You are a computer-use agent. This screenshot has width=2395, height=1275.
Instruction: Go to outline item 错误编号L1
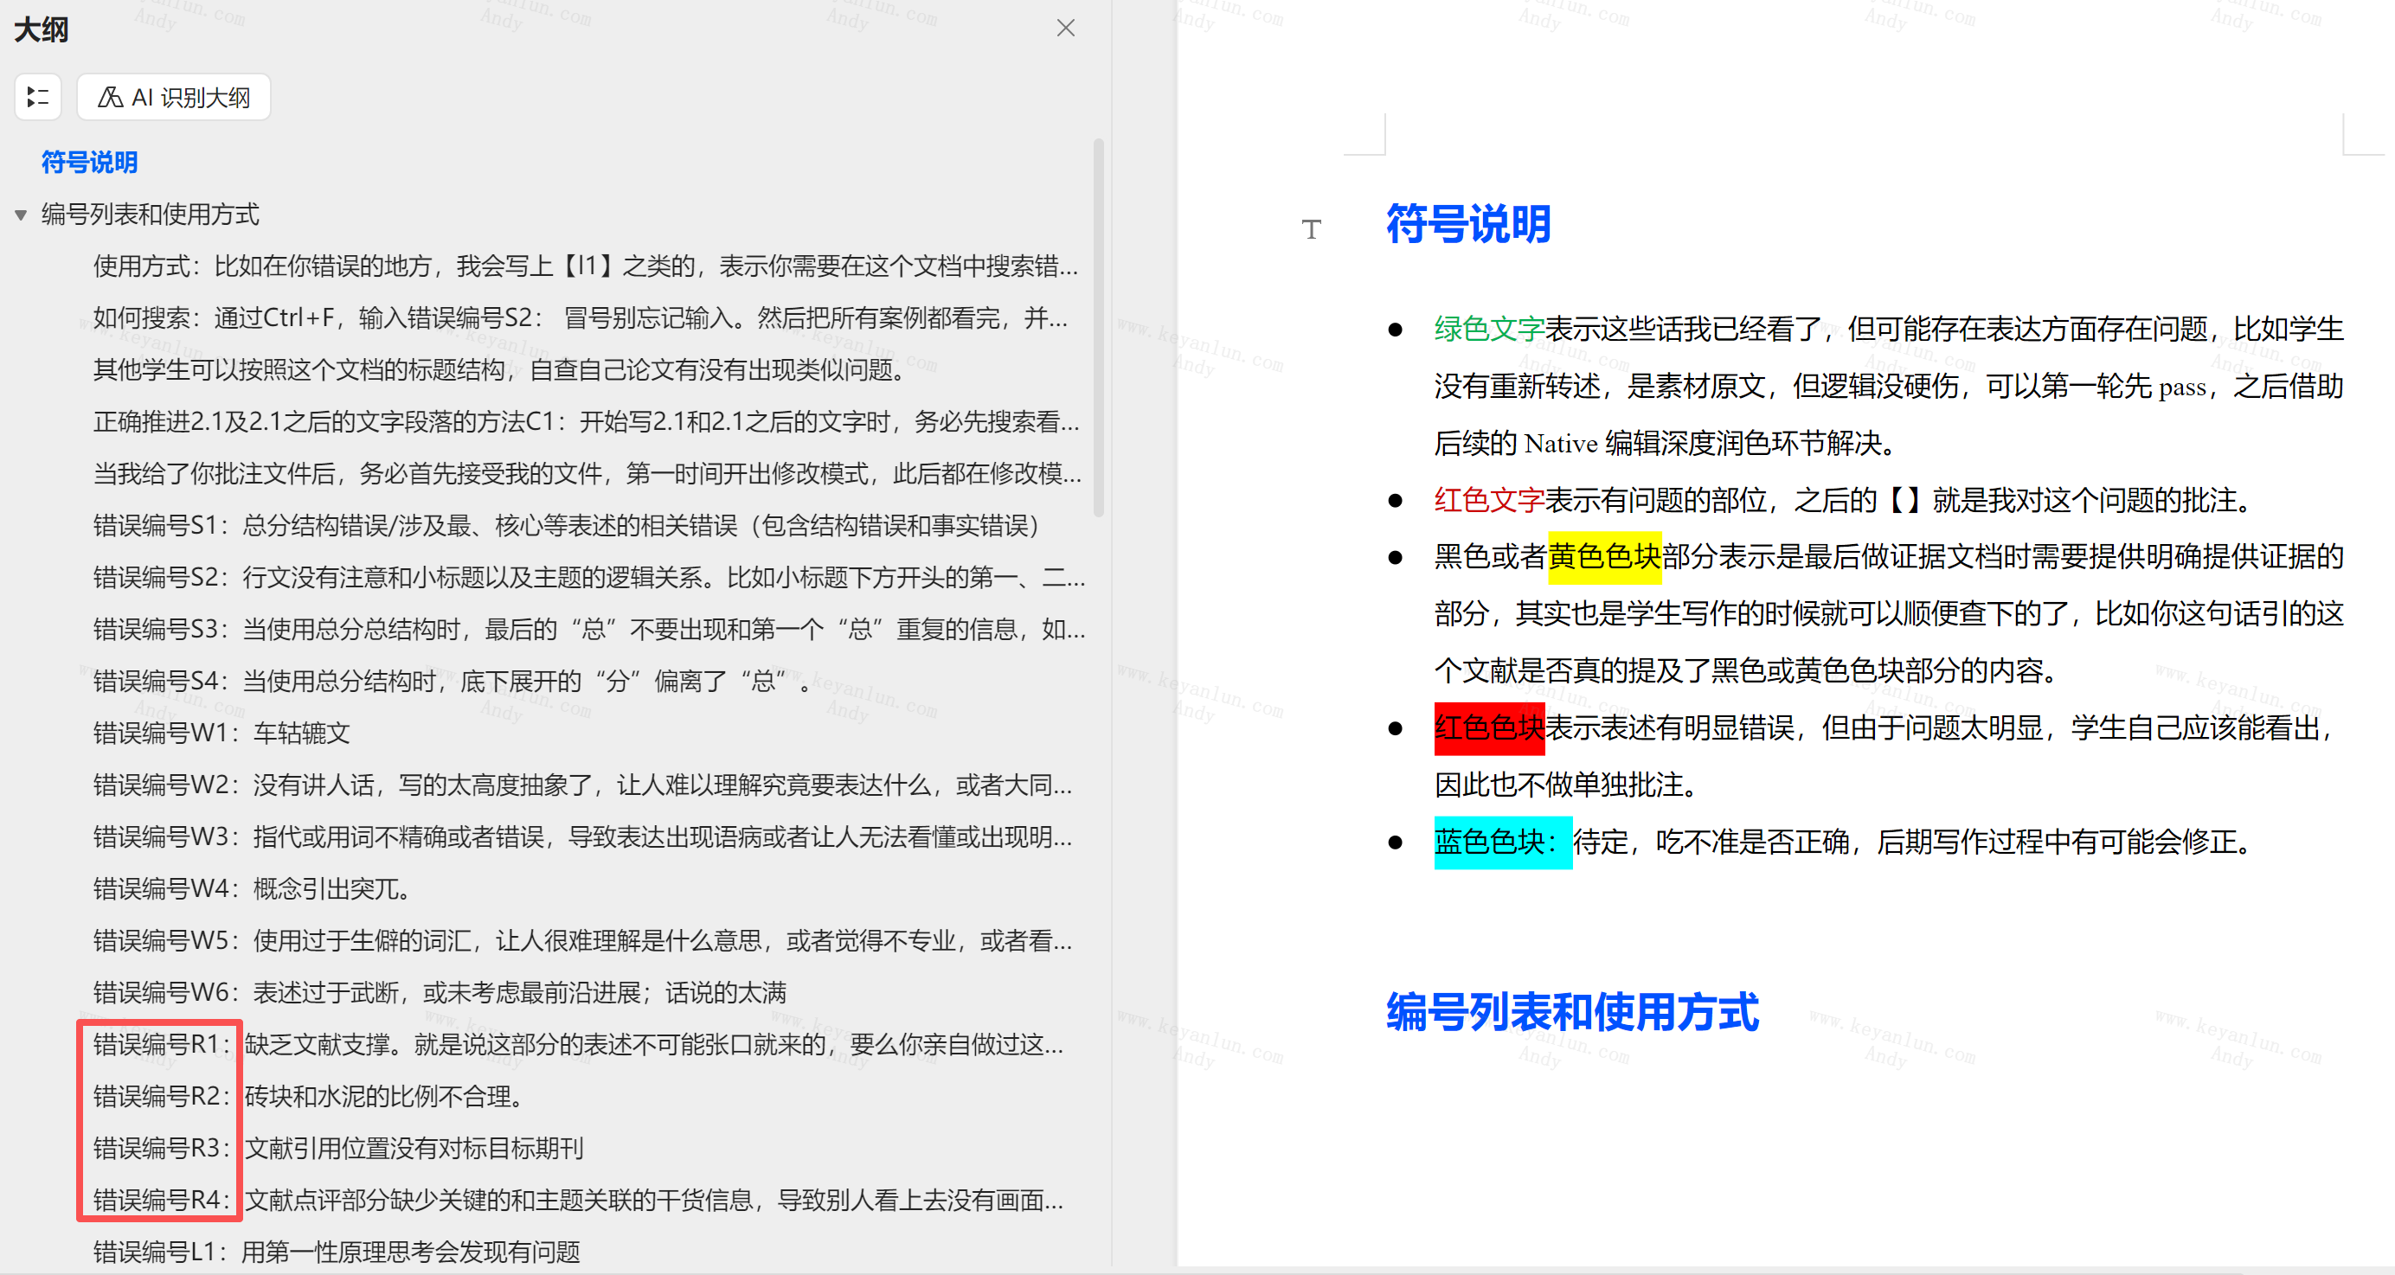[337, 1253]
